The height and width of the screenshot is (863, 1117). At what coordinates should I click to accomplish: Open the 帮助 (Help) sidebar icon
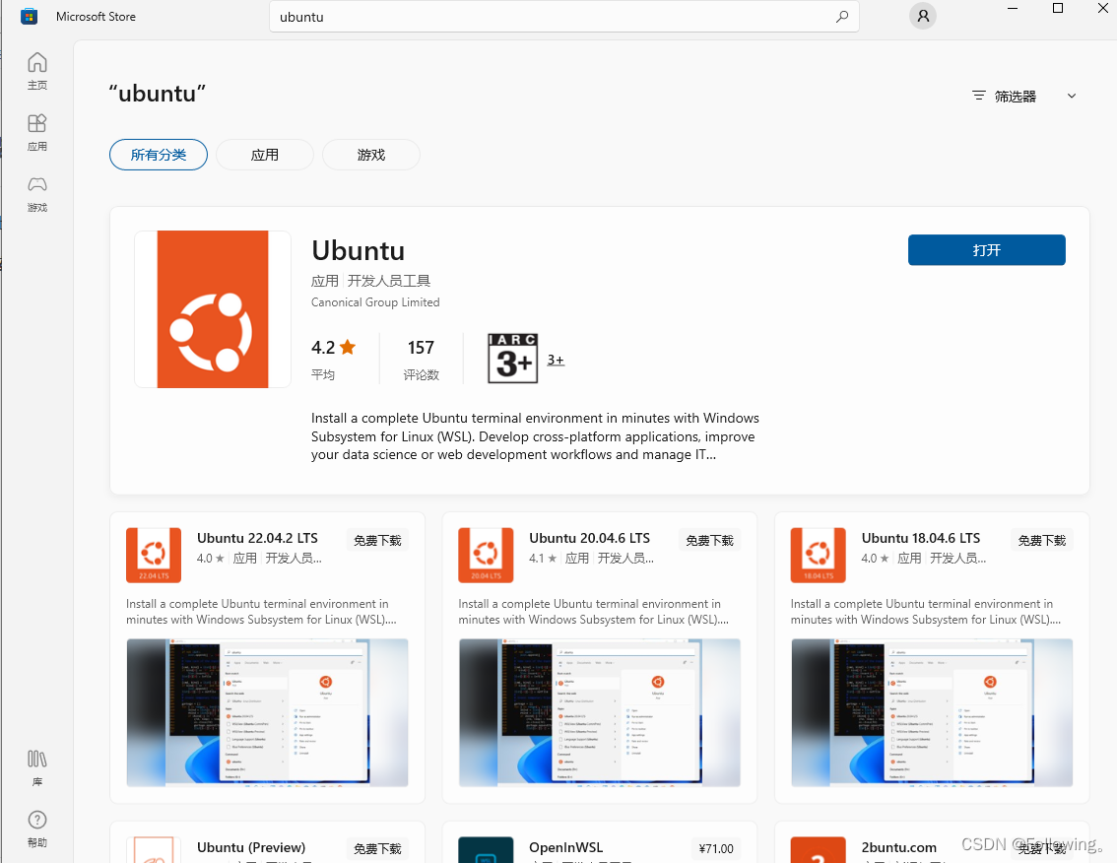coord(36,828)
